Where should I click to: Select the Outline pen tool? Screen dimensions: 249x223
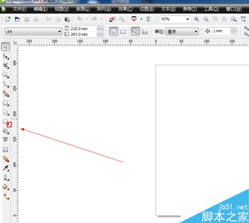point(5,178)
